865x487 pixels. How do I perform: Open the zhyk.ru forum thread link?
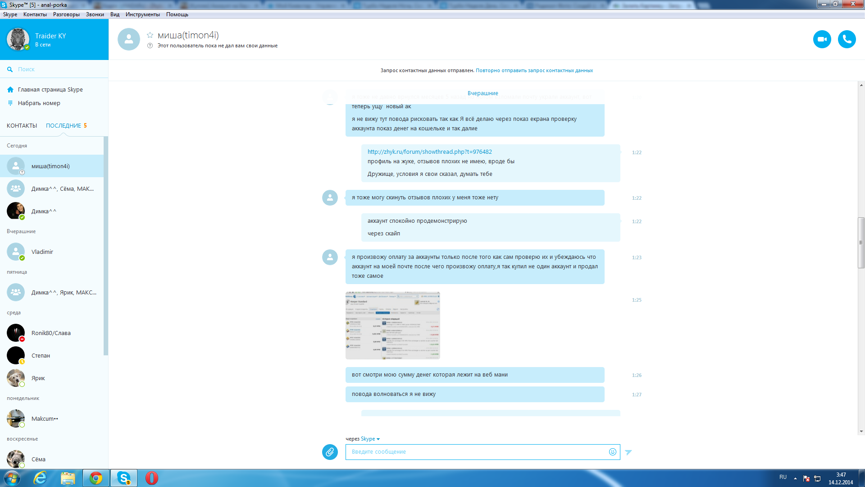(x=430, y=152)
